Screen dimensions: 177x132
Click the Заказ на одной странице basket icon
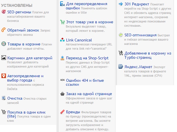click(62, 94)
